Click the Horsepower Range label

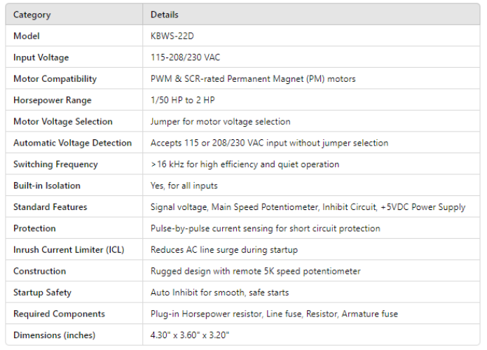tap(53, 100)
